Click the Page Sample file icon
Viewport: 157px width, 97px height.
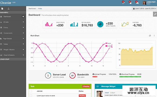coord(1,39)
